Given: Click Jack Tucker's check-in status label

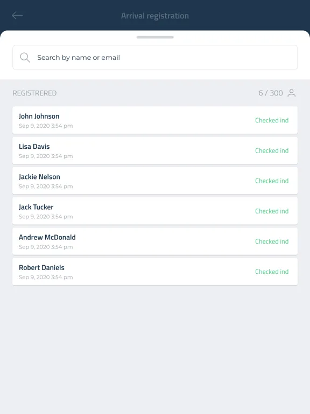Looking at the screenshot, I should (272, 211).
